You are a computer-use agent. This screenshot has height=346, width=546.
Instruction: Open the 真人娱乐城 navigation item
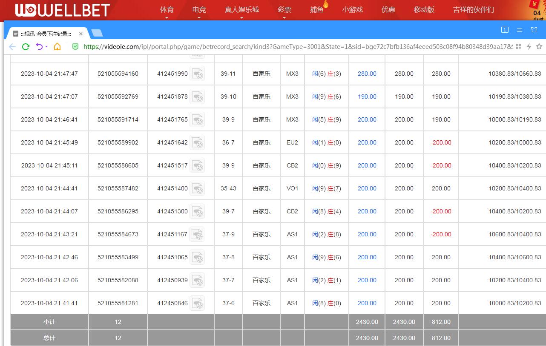242,9
